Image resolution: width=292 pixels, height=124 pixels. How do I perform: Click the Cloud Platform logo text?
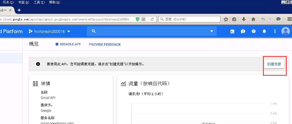pyautogui.click(x=11, y=31)
